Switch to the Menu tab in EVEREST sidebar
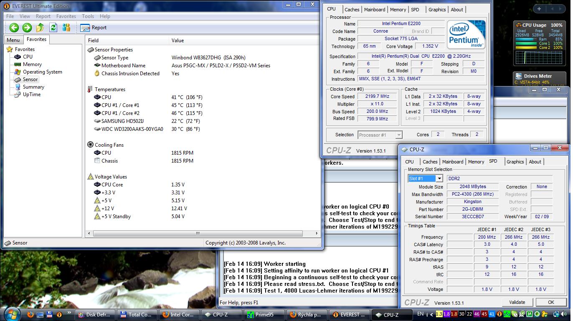 coord(13,40)
